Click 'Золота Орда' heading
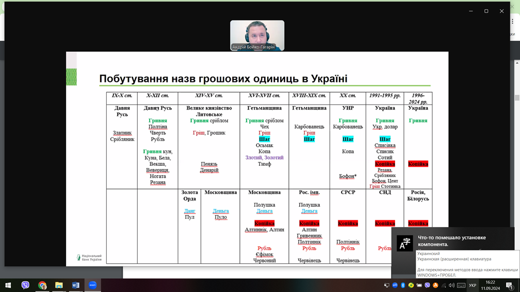520x292 pixels. pyautogui.click(x=189, y=195)
